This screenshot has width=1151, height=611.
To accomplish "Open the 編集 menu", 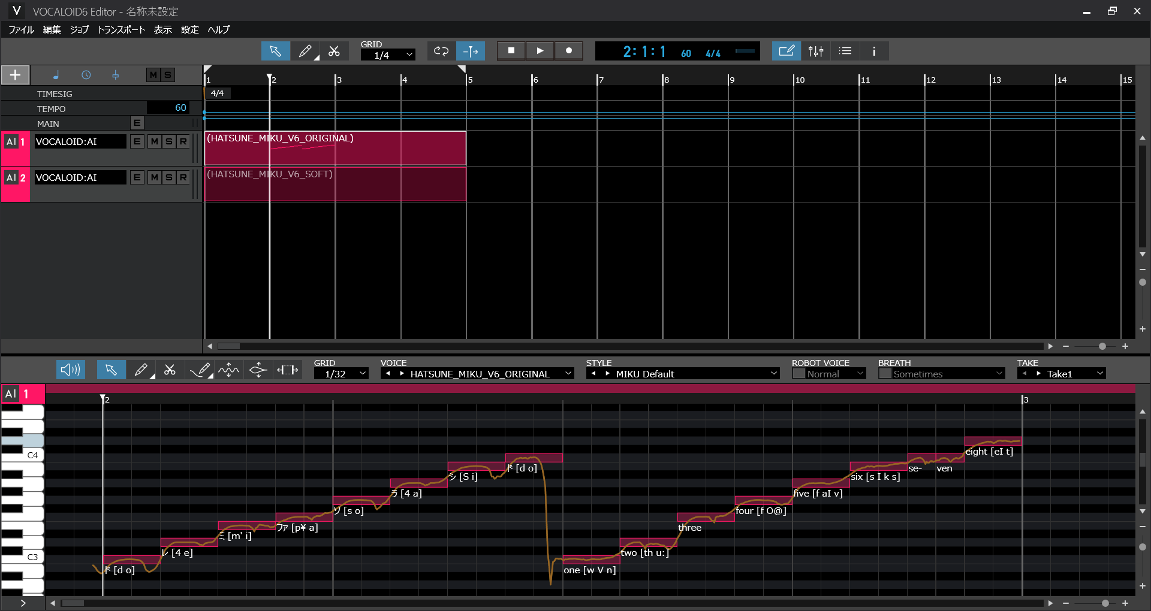I will [52, 29].
